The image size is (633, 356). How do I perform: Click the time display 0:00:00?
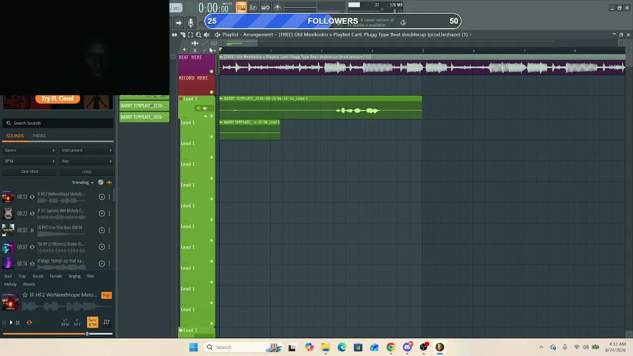214,8
